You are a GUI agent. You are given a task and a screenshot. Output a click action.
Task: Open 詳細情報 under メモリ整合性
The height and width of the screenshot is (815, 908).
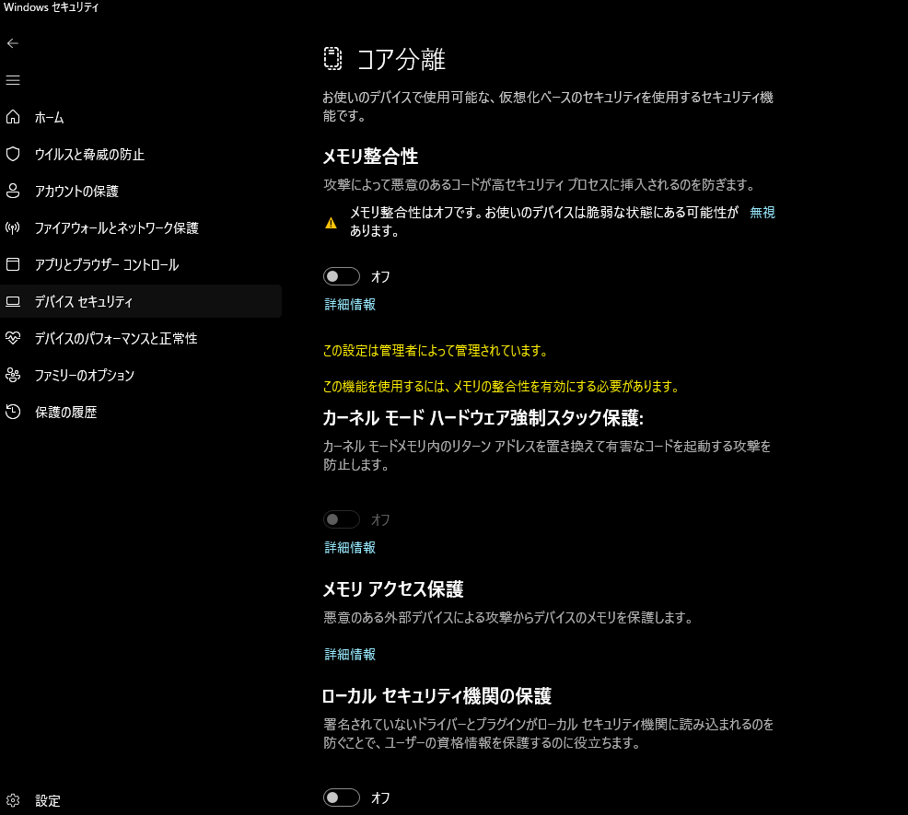(350, 304)
